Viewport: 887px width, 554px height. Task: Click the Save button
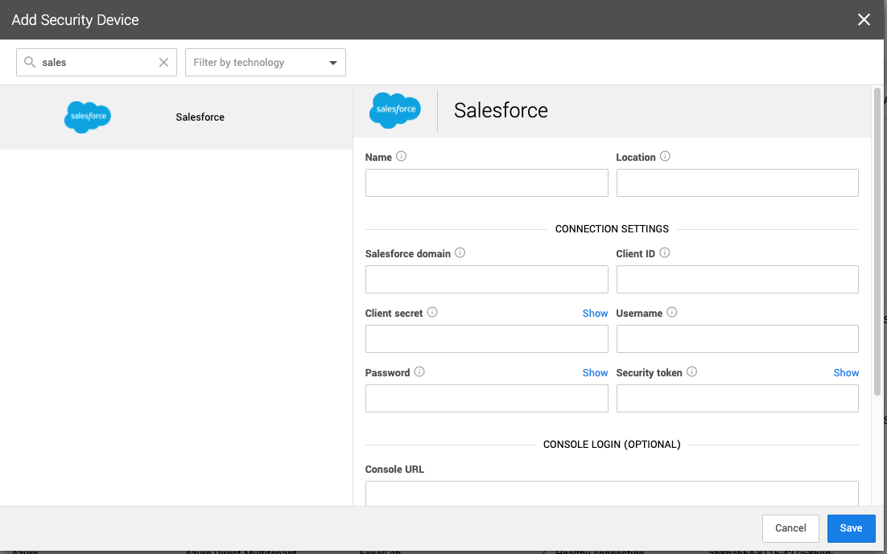pos(851,528)
